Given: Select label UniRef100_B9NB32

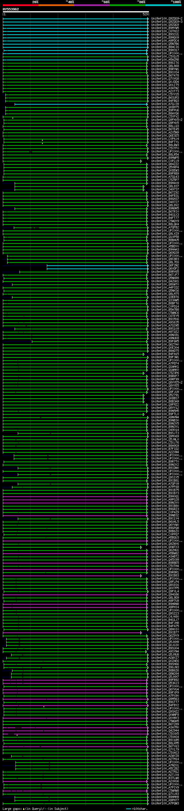Looking at the screenshot, I should click(165, 515).
